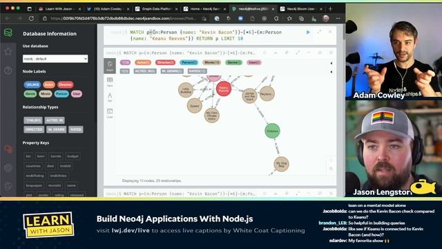Click RATED relationship type in sidebar
The width and height of the screenshot is (442, 249).
coord(76,129)
